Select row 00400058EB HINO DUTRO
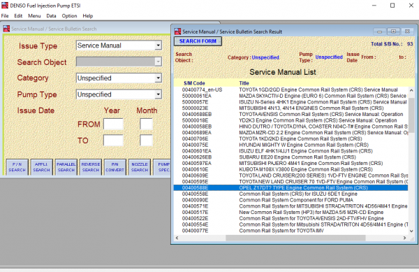Screen dimensions: 419x272 click(291, 127)
